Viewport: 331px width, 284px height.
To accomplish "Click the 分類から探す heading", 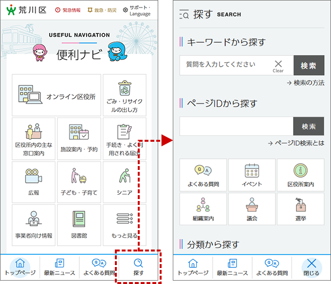I will coord(213,245).
